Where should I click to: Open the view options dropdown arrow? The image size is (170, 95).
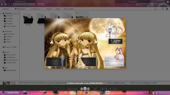click(158, 9)
